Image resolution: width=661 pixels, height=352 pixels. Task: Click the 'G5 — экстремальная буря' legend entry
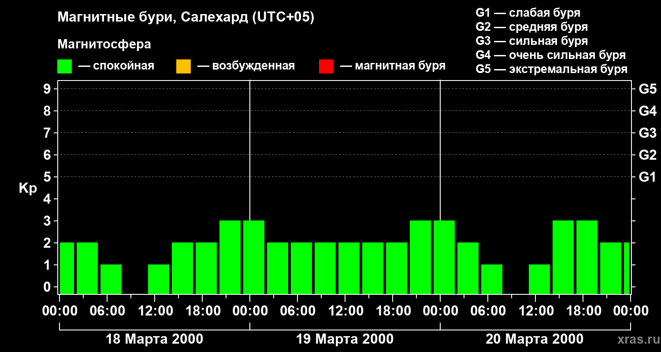pos(551,69)
